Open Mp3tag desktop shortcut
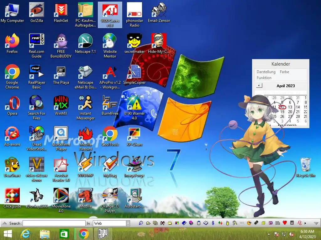 point(110,167)
